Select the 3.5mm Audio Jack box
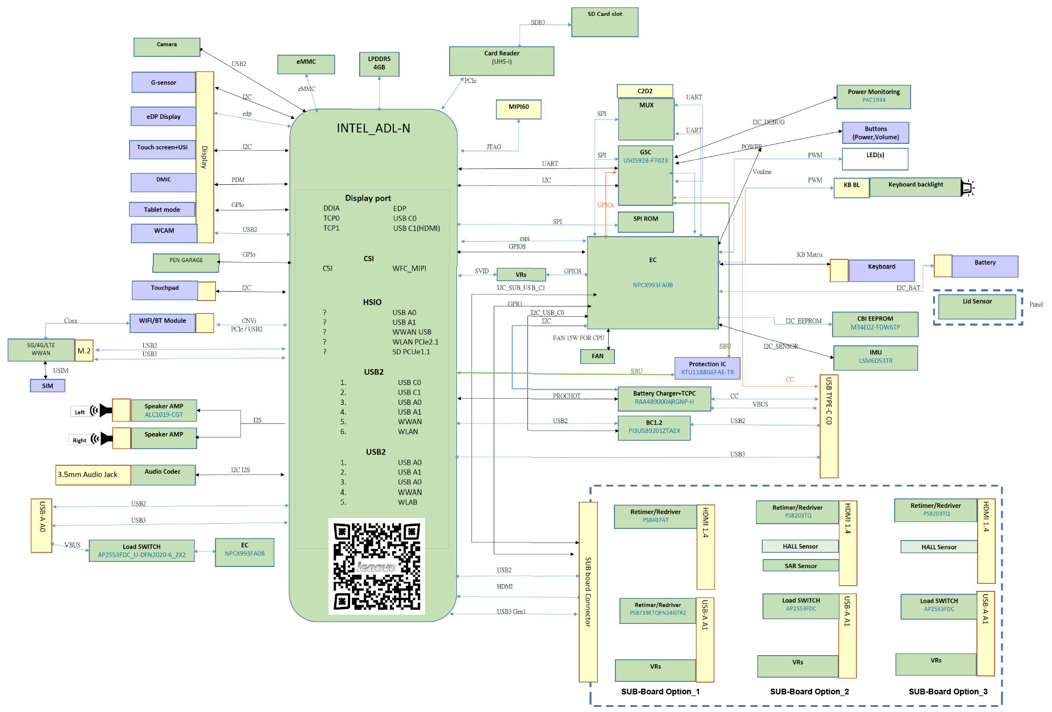The image size is (1052, 712). (x=93, y=475)
